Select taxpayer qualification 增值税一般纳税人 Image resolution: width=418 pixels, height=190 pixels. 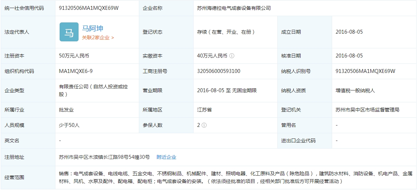tap(355, 90)
